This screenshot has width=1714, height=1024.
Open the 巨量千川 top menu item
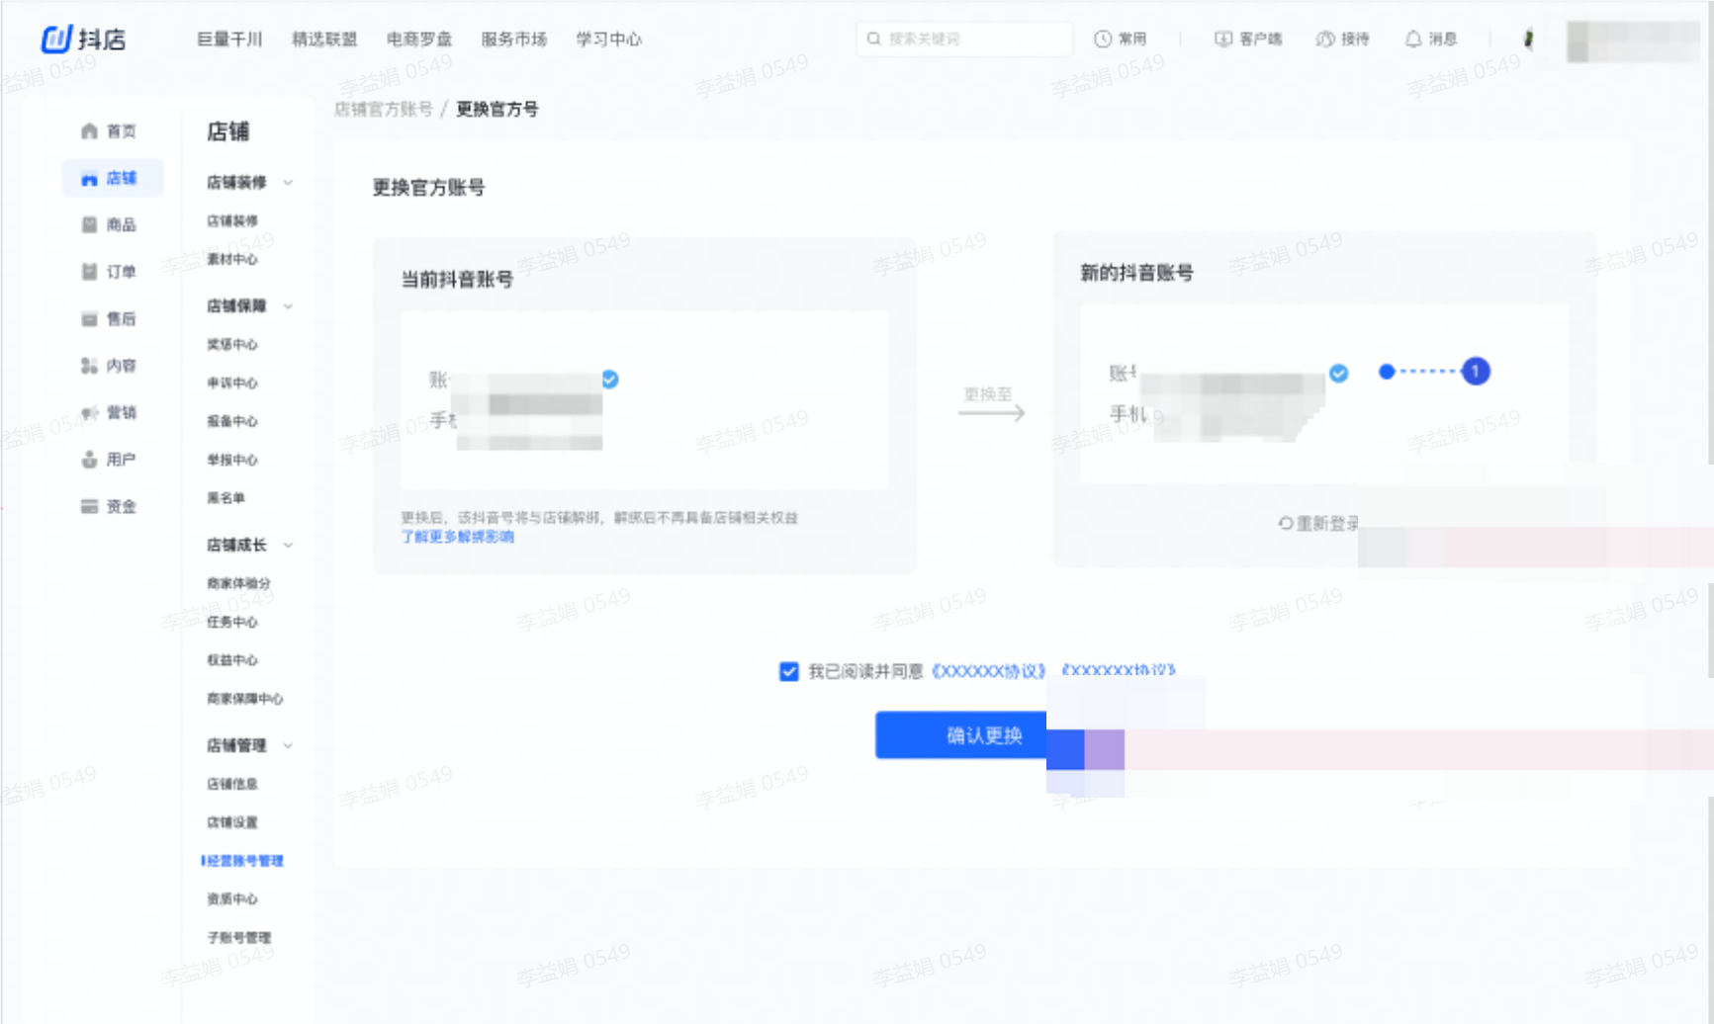pos(230,39)
